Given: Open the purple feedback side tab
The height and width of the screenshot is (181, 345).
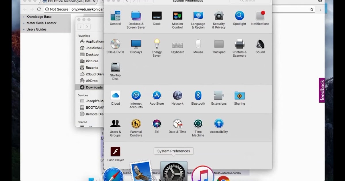Looking at the screenshot, I should coord(322,90).
